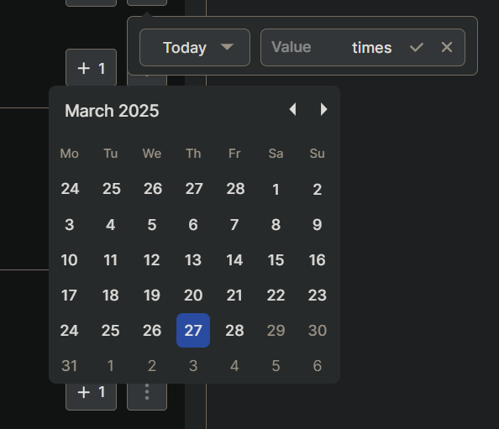499x429 pixels.
Task: Select highlighted date 27 March
Action: [193, 330]
